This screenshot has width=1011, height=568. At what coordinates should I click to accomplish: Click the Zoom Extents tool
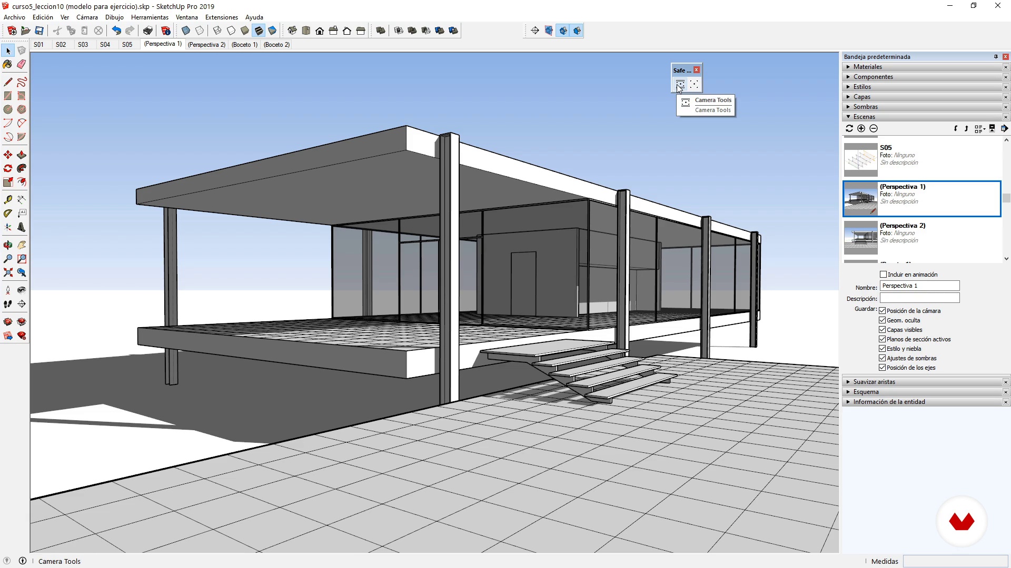tap(8, 272)
